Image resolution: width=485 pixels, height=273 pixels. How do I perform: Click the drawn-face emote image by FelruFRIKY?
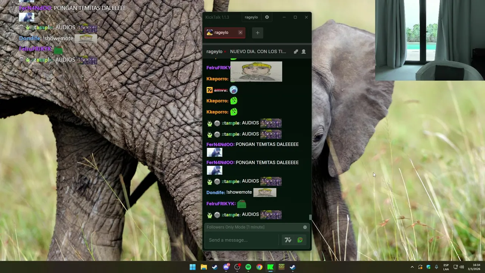click(x=256, y=71)
